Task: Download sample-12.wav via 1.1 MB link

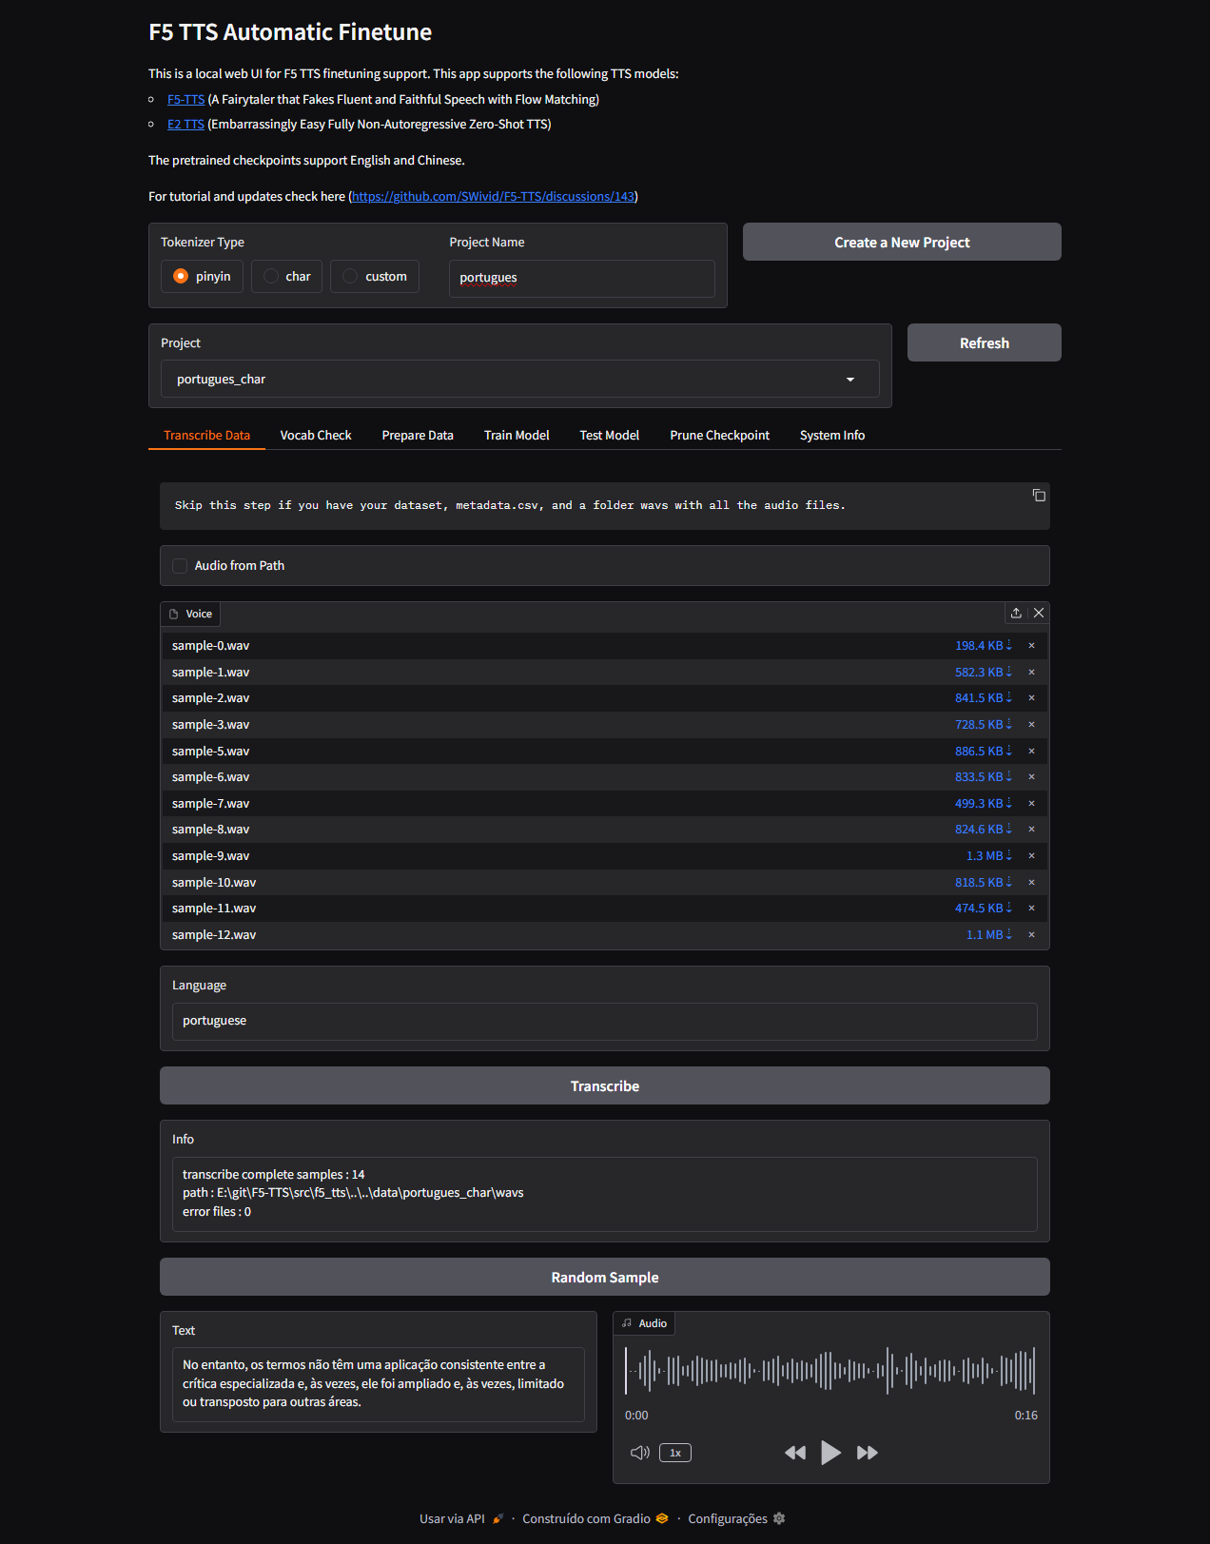Action: pyautogui.click(x=989, y=935)
